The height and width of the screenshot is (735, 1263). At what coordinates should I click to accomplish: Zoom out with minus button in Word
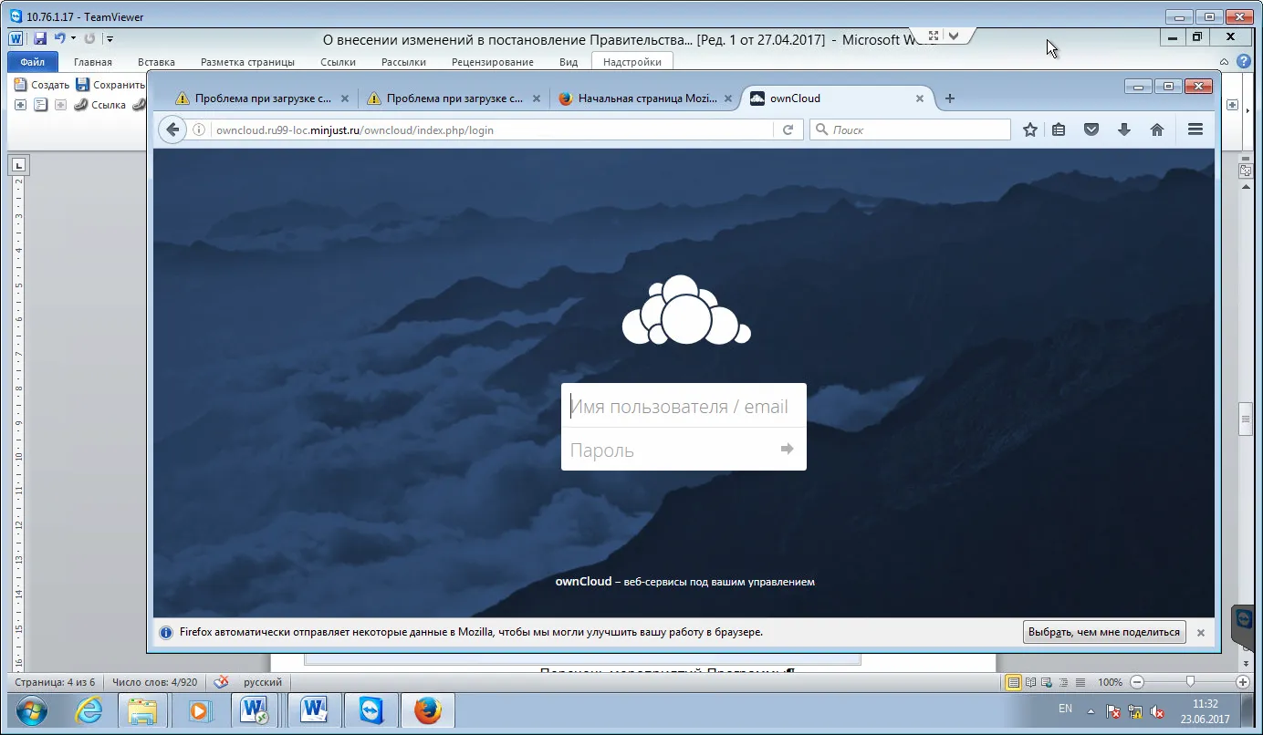[1137, 682]
